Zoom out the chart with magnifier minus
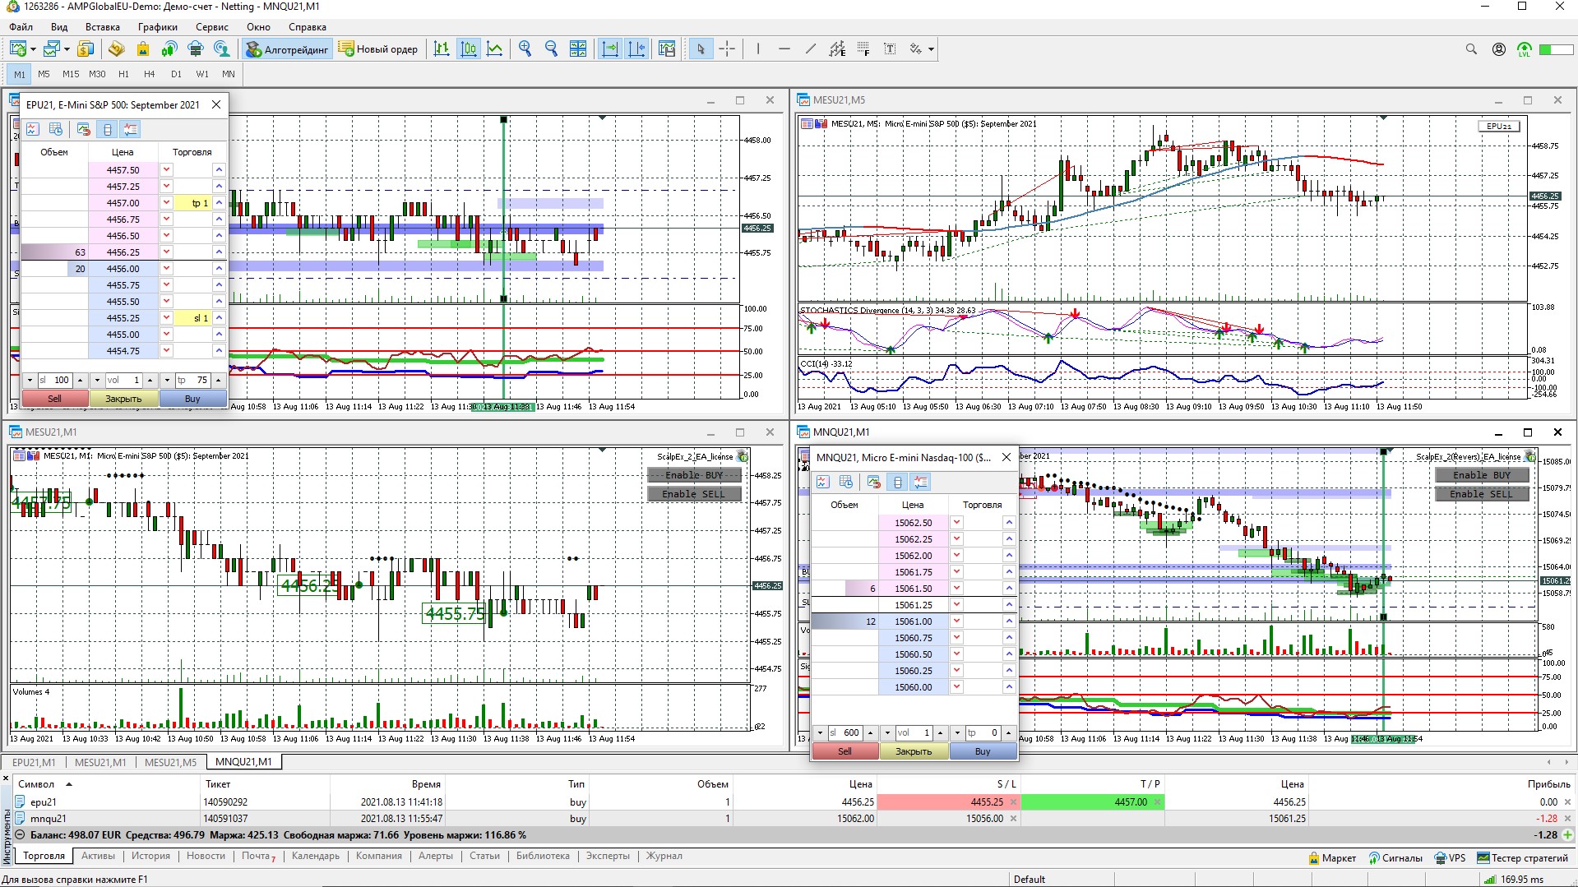Screen dimensions: 1578x887 (551, 49)
